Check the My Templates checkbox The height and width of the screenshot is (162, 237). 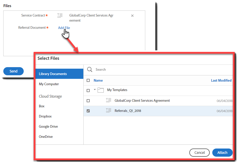[88, 90]
